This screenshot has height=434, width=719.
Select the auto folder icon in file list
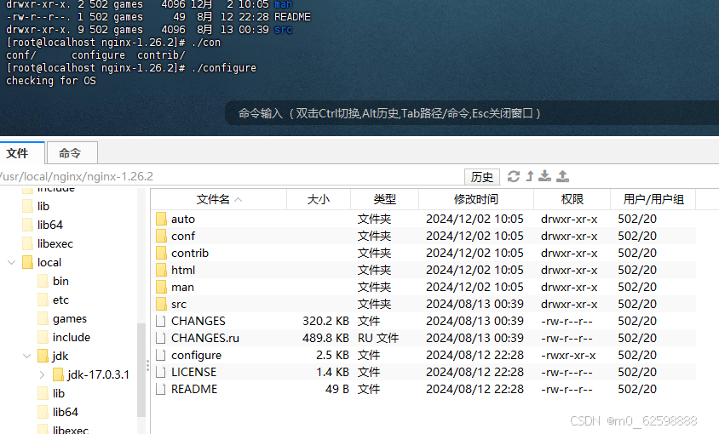click(x=161, y=219)
